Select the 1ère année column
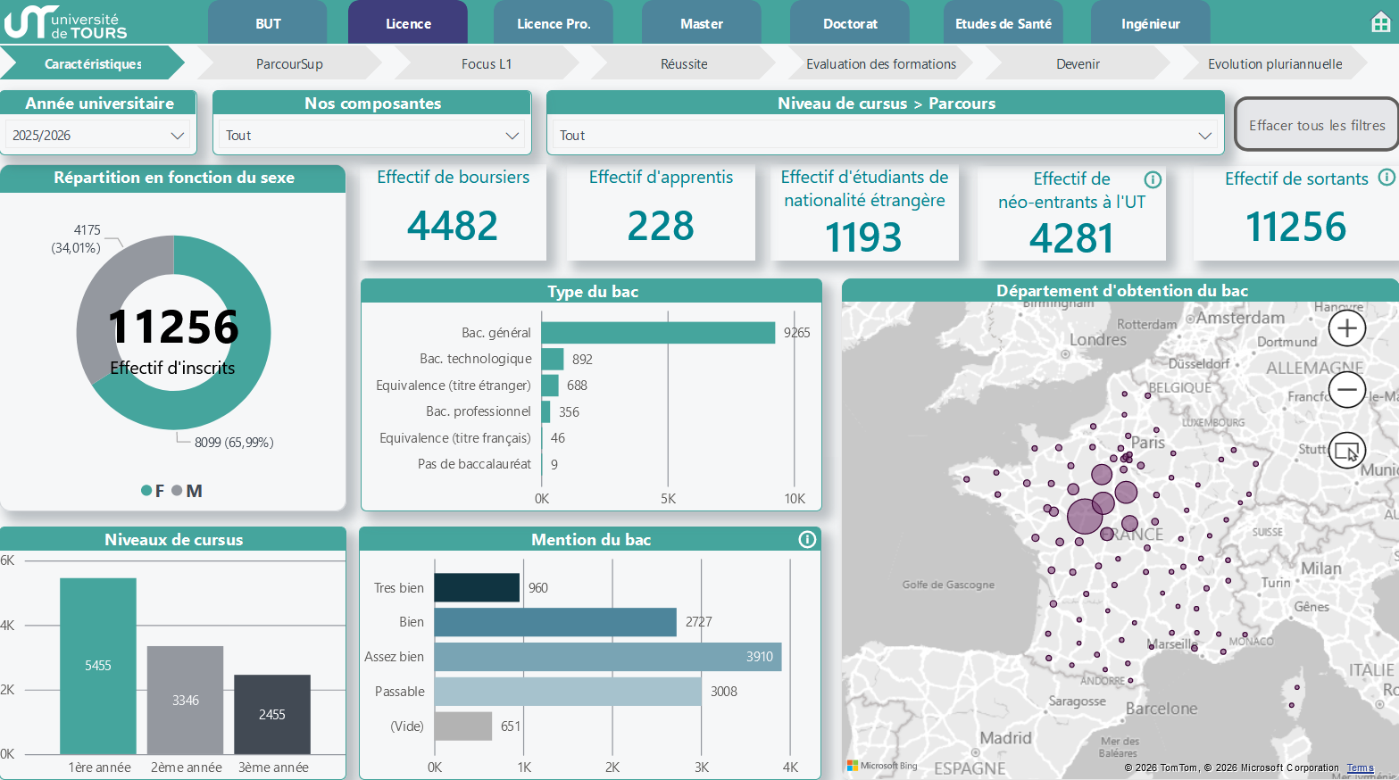 [x=98, y=666]
